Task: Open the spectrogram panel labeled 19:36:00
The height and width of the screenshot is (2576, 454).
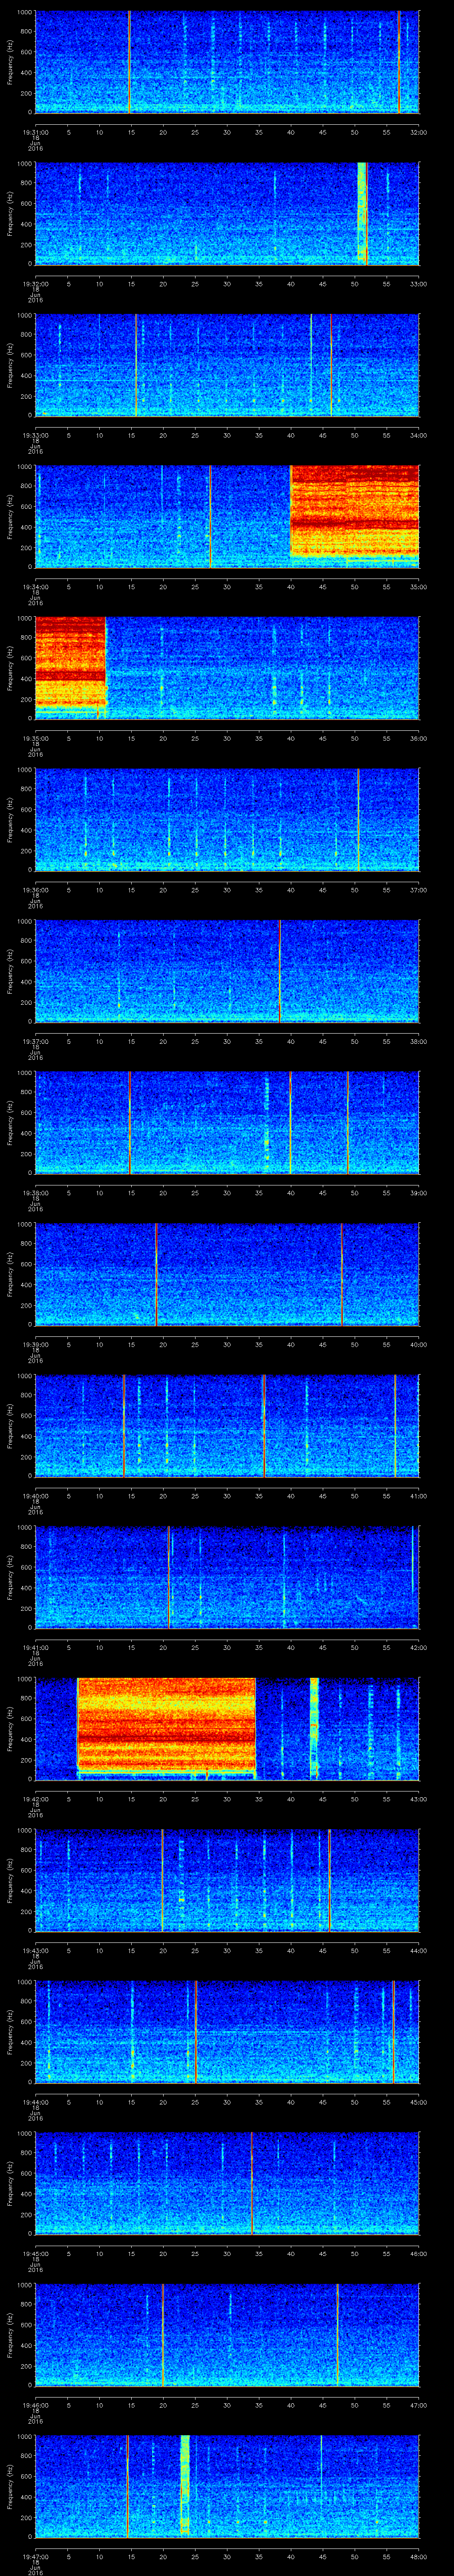Action: pyautogui.click(x=227, y=820)
